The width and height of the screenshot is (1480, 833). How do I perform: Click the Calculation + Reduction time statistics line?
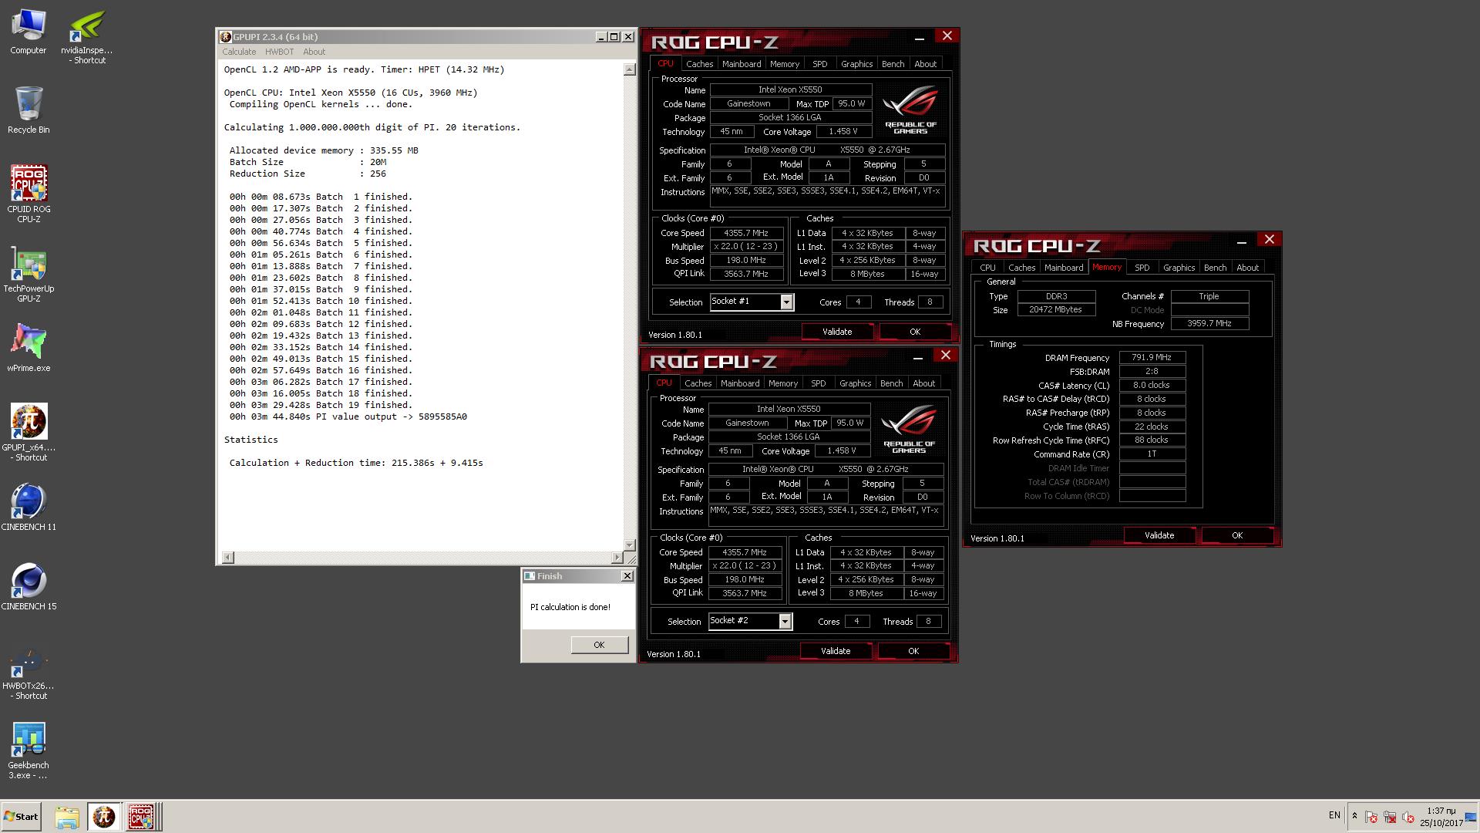356,463
